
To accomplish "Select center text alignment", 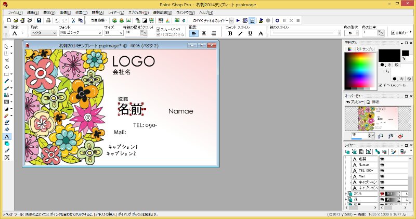I will [203, 33].
